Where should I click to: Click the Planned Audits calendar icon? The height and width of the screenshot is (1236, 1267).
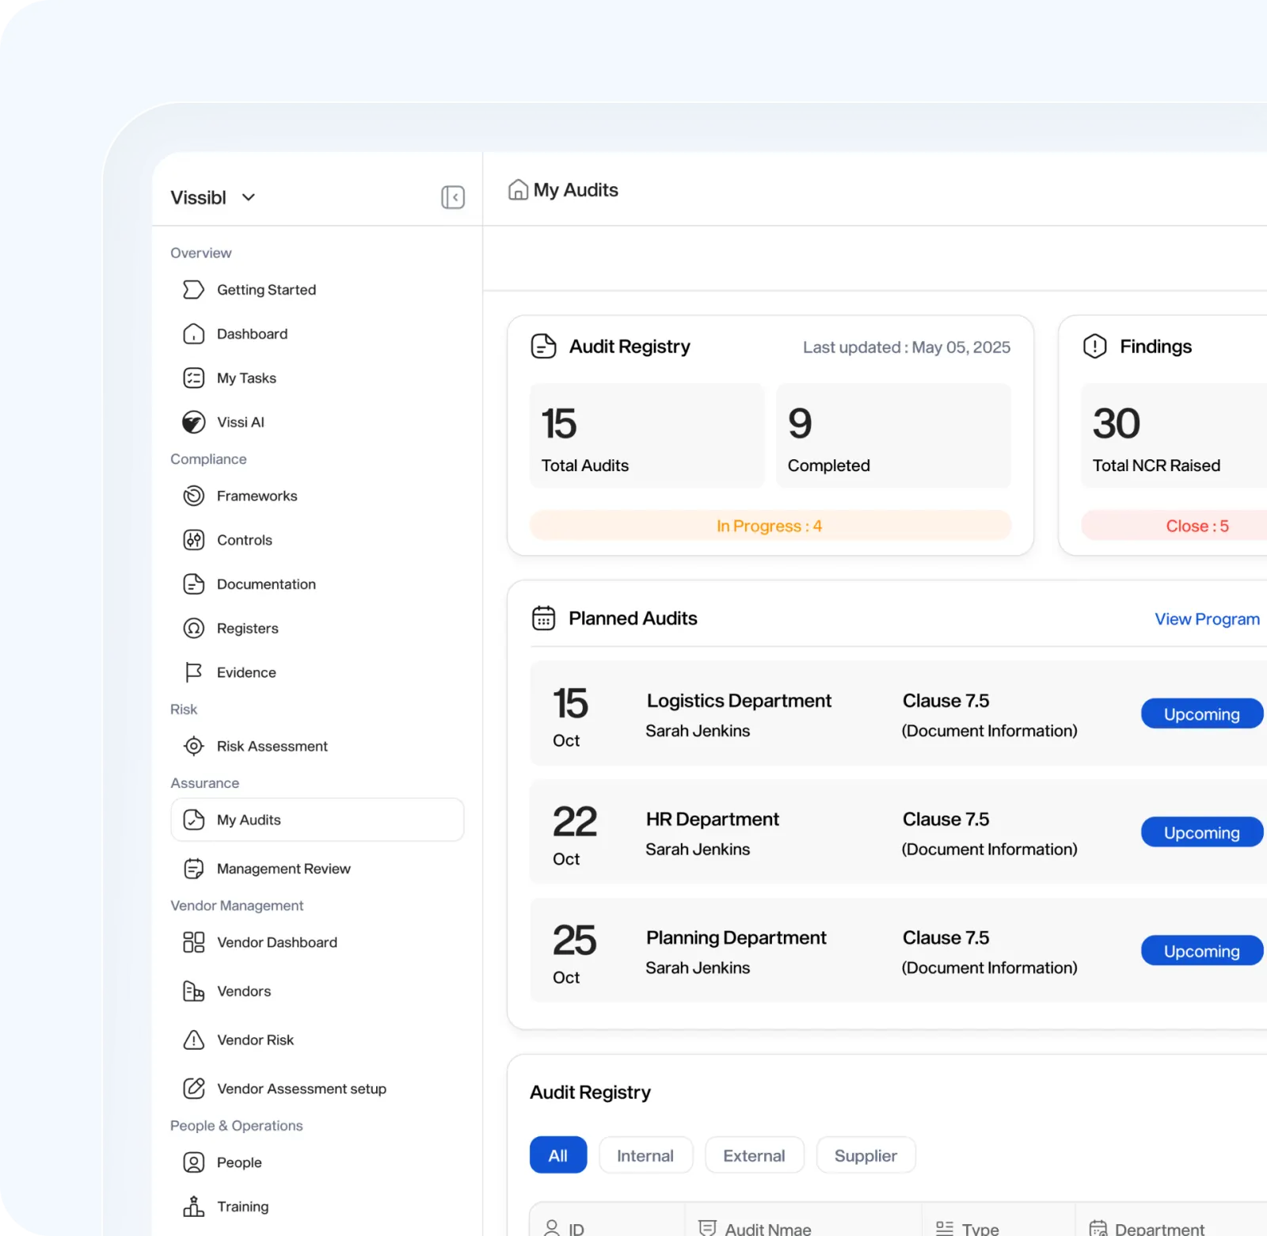coord(543,618)
